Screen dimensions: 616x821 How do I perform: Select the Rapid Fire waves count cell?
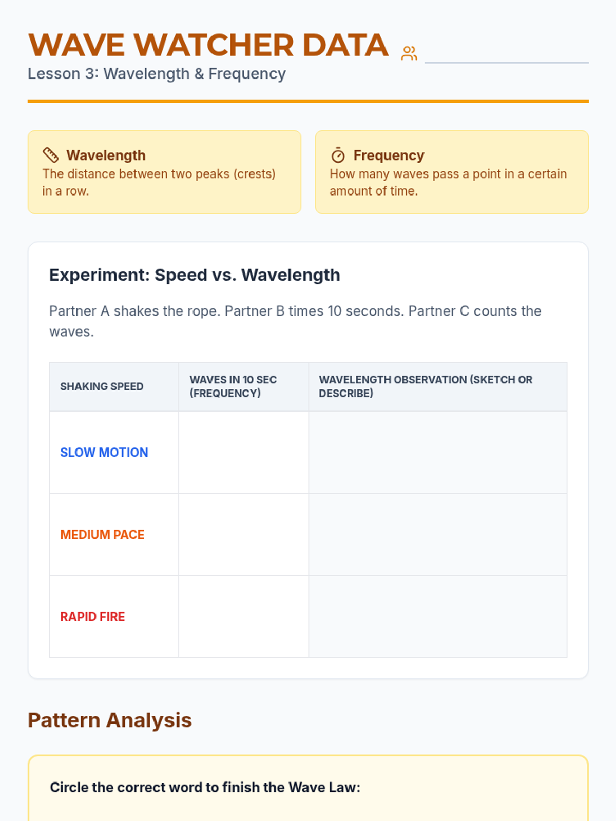click(x=243, y=616)
